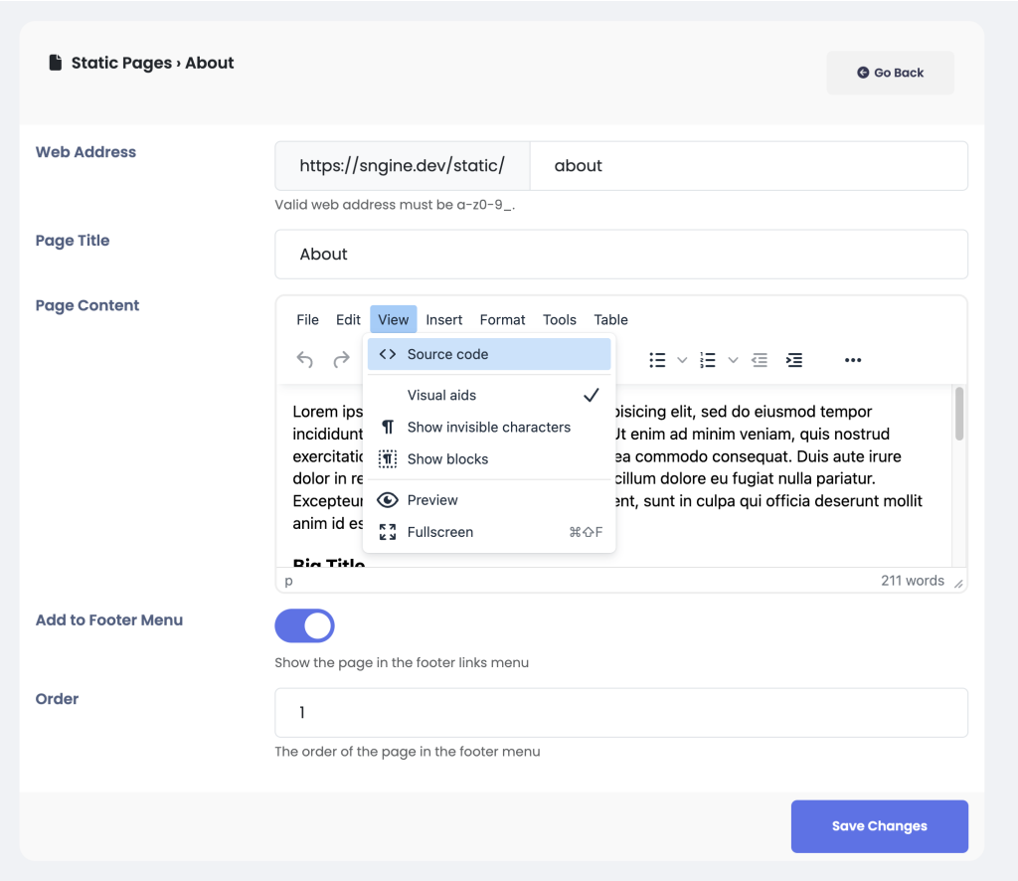Click the undo arrow icon

pos(305,360)
